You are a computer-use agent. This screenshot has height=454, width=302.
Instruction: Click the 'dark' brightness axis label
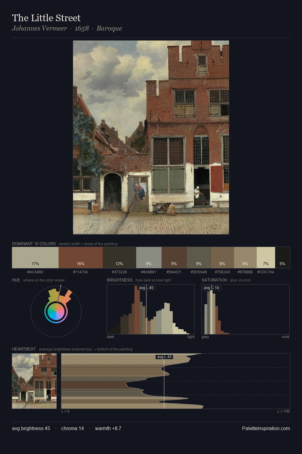[x=111, y=337]
